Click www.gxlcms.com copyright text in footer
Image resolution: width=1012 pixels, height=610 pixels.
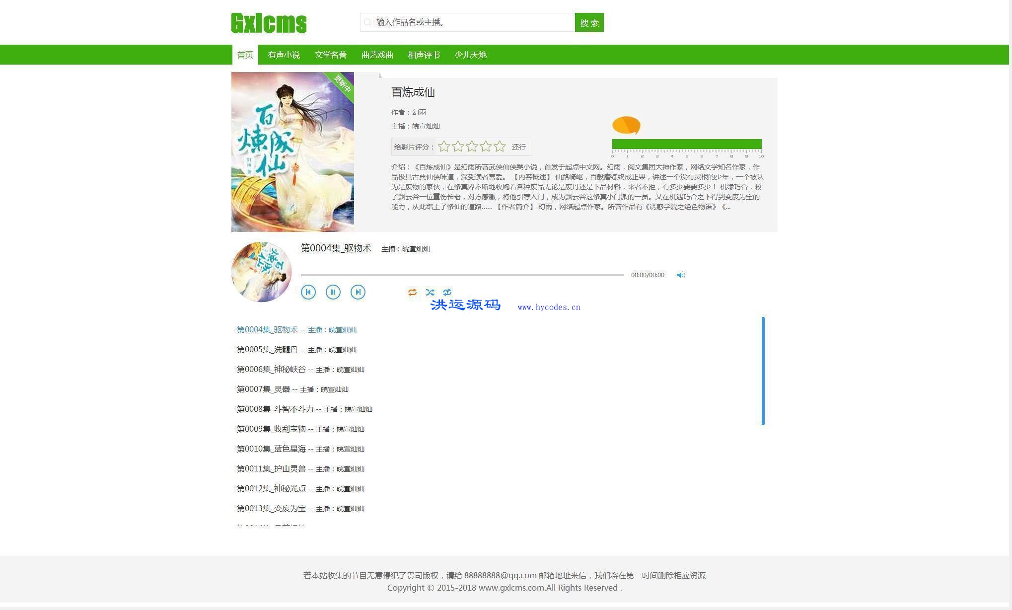tap(511, 588)
